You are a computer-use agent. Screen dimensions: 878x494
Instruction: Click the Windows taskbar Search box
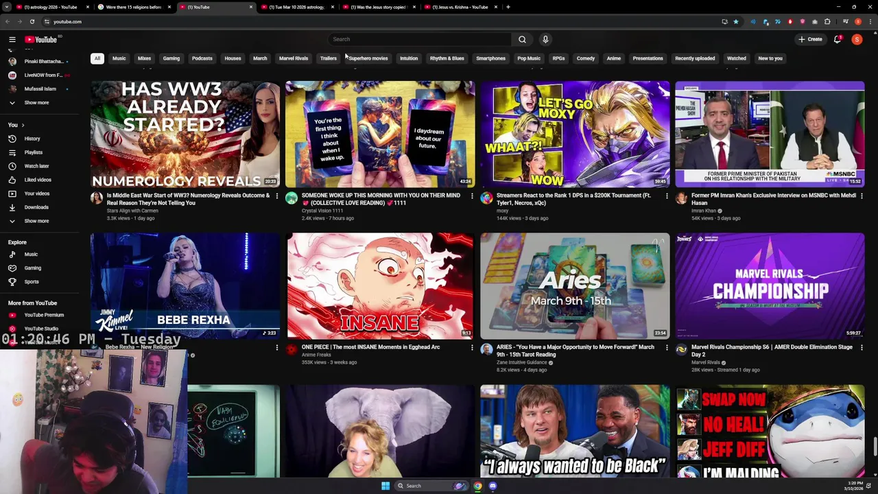coord(431,486)
